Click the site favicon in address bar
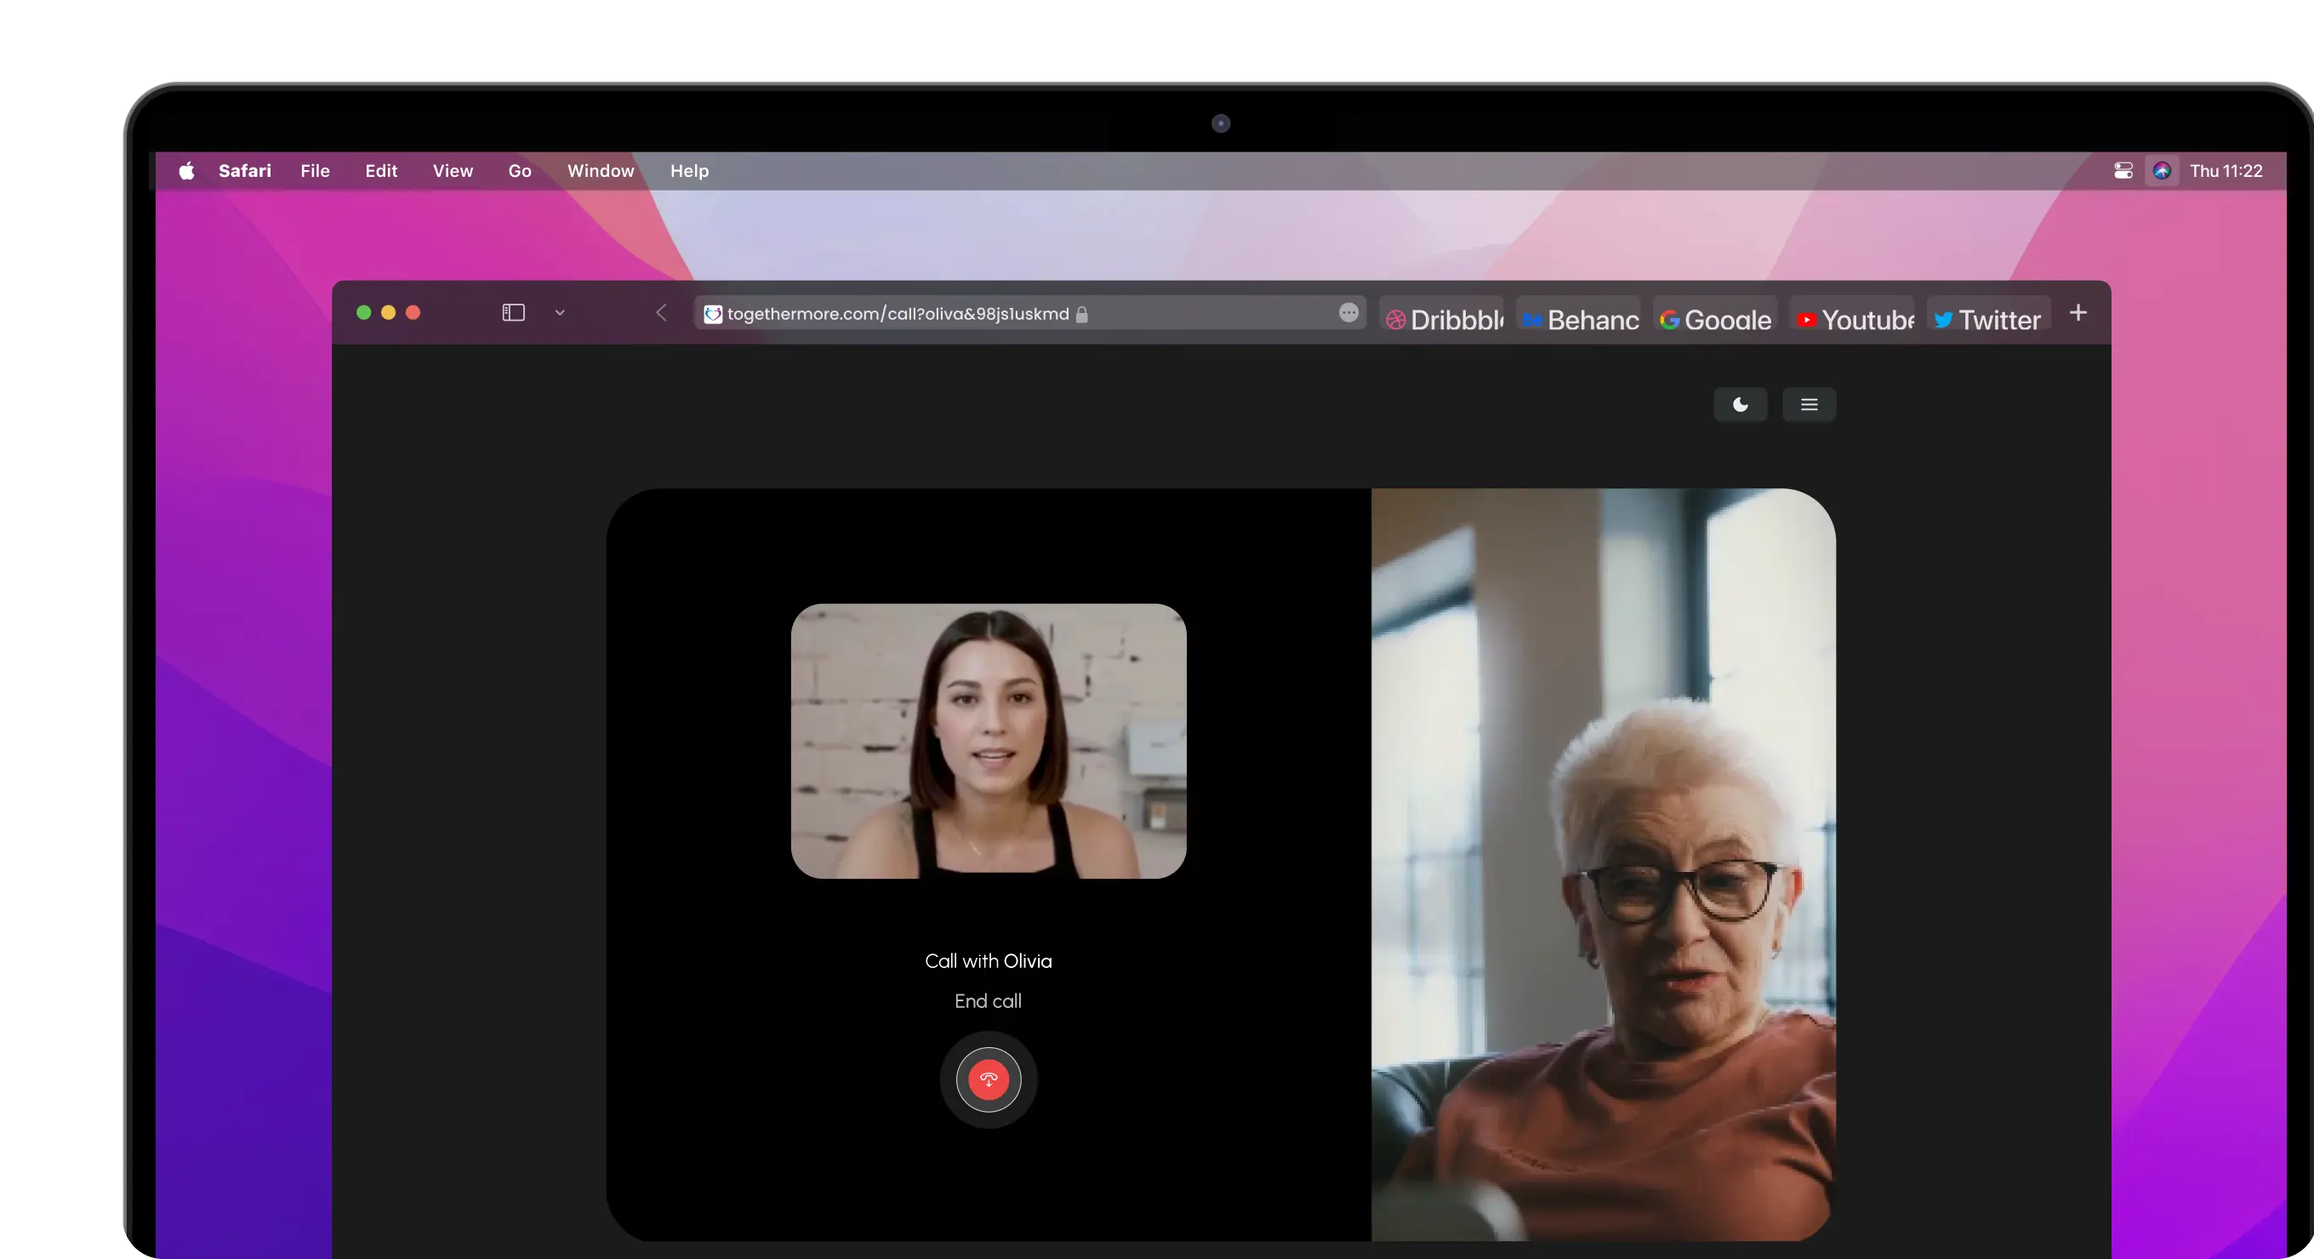The height and width of the screenshot is (1259, 2314). click(x=712, y=313)
